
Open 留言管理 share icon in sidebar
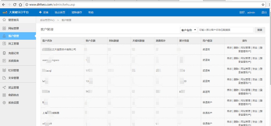click(x=4, y=87)
